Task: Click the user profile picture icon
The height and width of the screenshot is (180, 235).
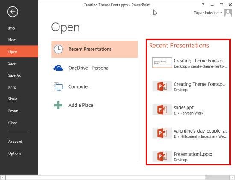Action: coord(228,13)
